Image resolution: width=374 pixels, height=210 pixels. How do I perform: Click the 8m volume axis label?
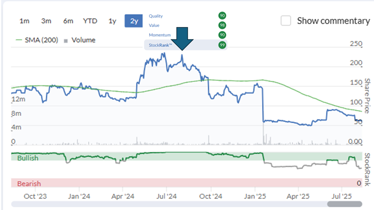(16, 114)
